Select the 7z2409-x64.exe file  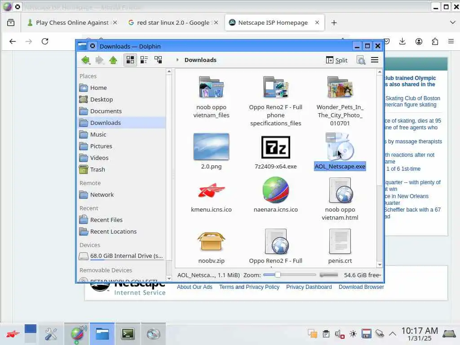[275, 152]
